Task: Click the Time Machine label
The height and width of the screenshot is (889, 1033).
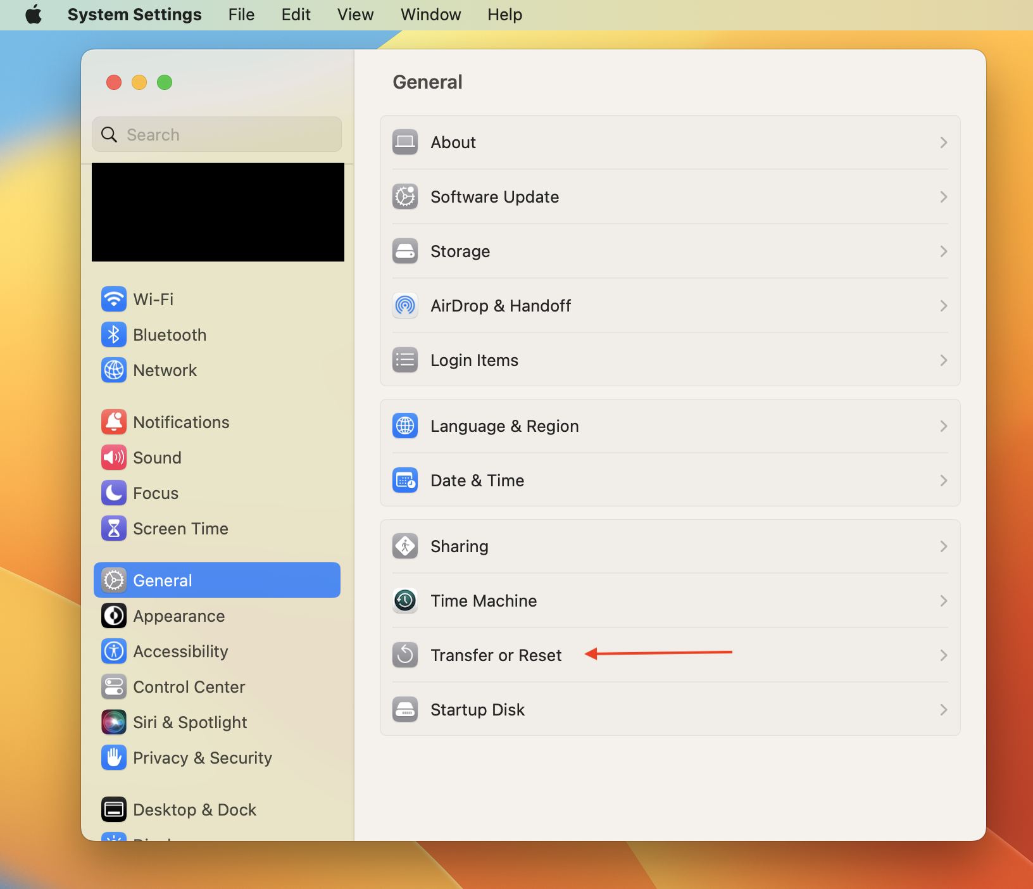Action: tap(484, 601)
